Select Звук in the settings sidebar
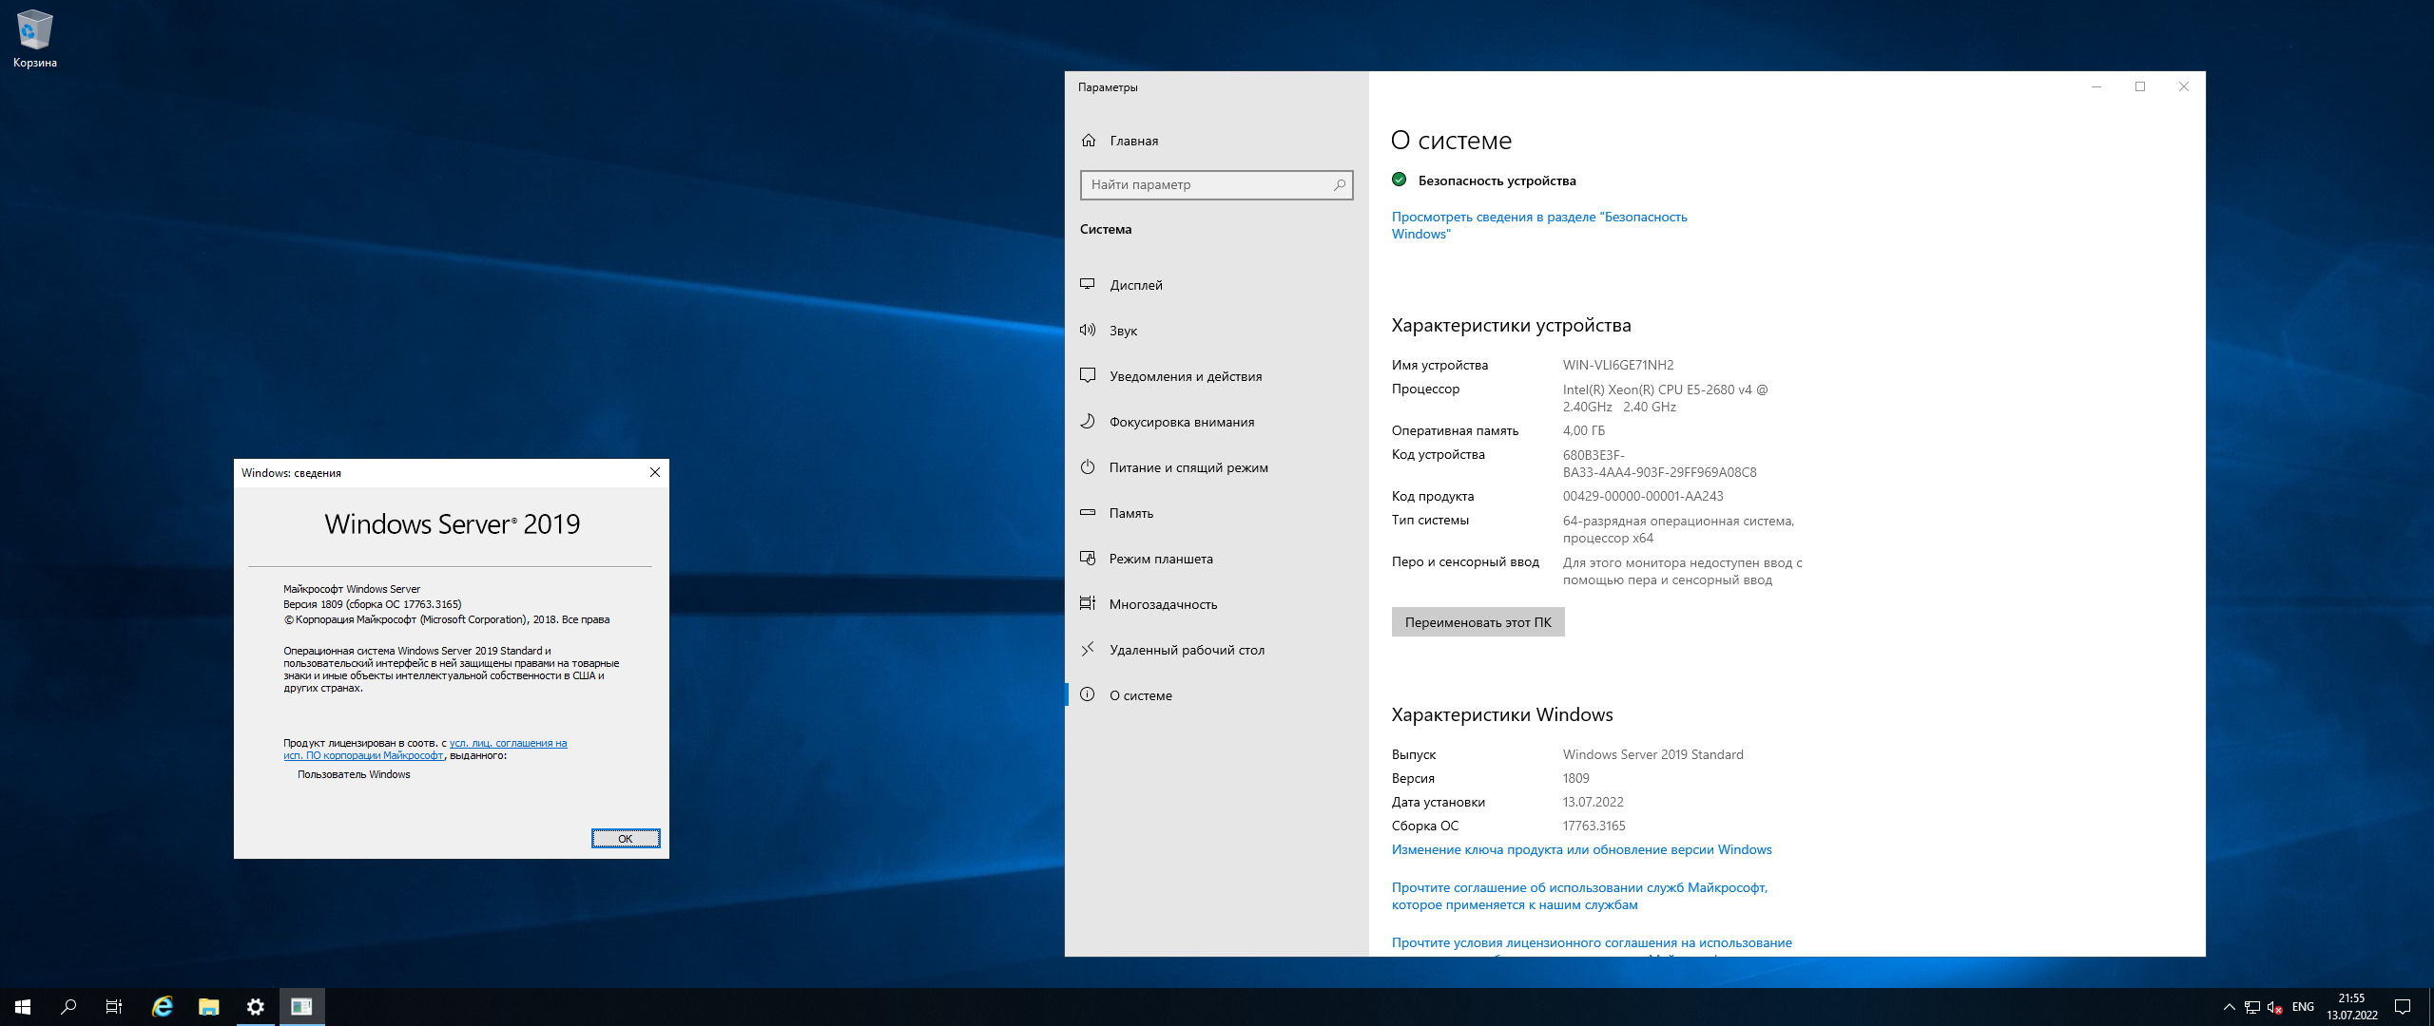This screenshot has width=2434, height=1026. coord(1217,331)
